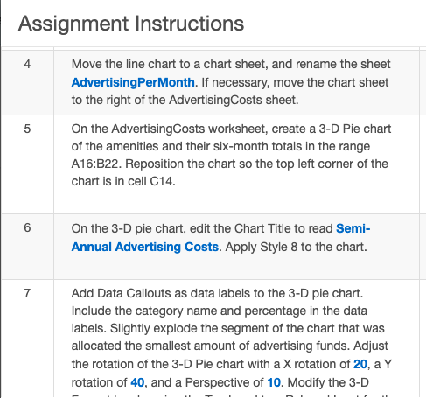Click the Semi-Annual Advertising Costs blue text
This screenshot has width=426, height=398.
pyautogui.click(x=220, y=238)
